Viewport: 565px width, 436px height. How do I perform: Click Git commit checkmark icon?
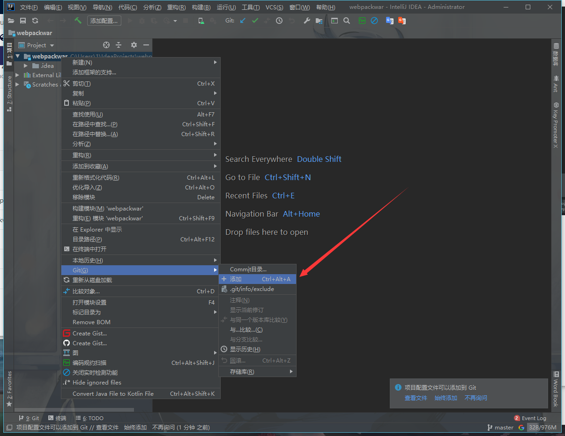(x=255, y=21)
